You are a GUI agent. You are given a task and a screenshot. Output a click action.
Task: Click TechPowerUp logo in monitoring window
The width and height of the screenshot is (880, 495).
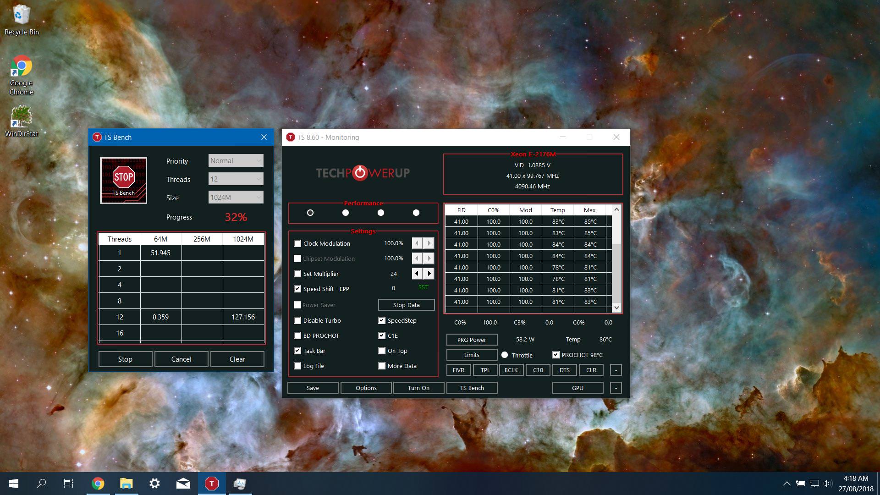(x=363, y=173)
